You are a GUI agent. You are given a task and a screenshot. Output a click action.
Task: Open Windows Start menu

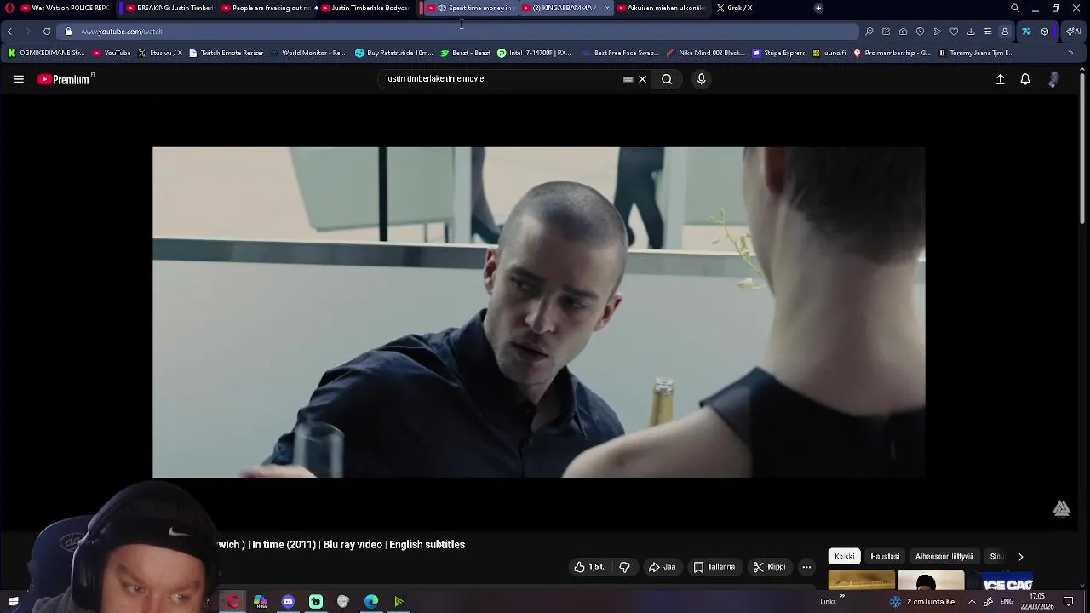[x=13, y=602]
